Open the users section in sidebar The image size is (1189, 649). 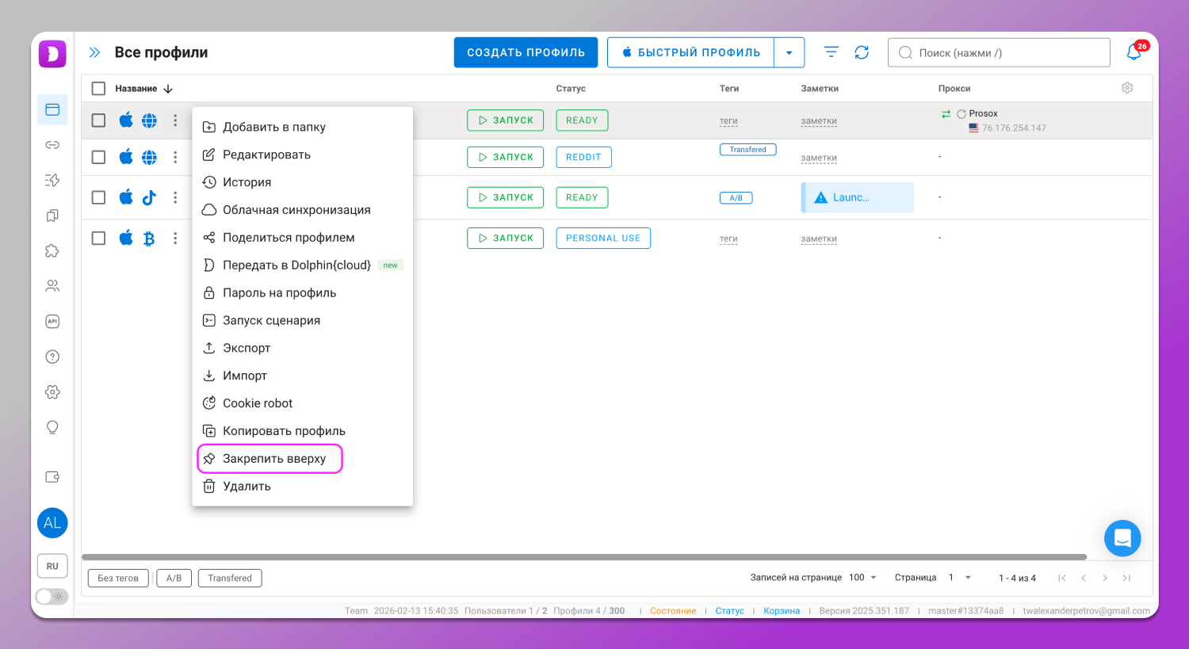pos(52,286)
